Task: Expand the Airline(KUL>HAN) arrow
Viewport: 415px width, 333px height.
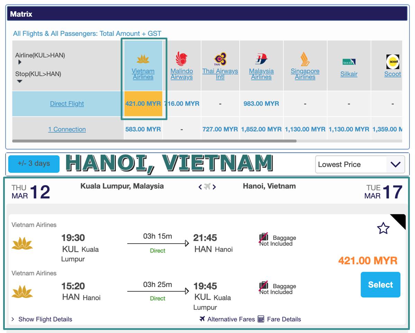Action: coord(20,62)
